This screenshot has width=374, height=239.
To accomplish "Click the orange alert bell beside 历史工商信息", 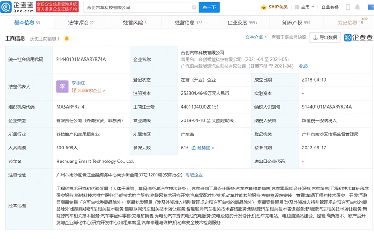I will (67, 39).
